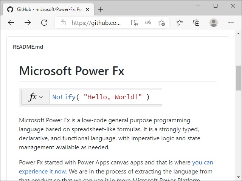Maximize the browser window

[216, 6]
